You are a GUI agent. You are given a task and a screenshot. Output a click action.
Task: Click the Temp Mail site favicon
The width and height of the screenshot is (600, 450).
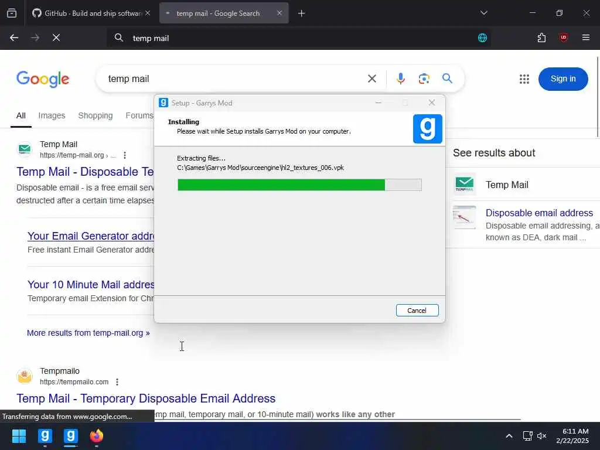(25, 149)
